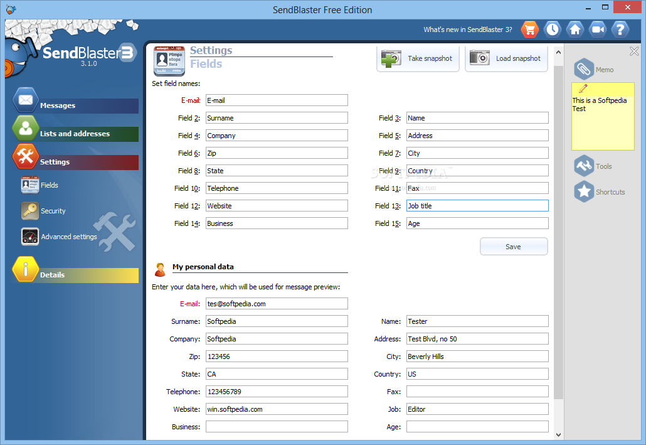Click personal State input CA
Viewport: 646px width, 445px height.
point(277,374)
